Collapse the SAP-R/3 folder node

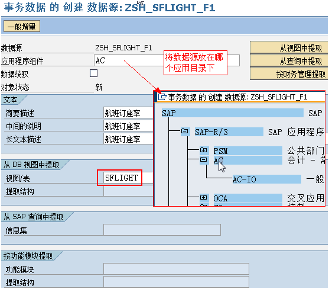tap(185, 131)
